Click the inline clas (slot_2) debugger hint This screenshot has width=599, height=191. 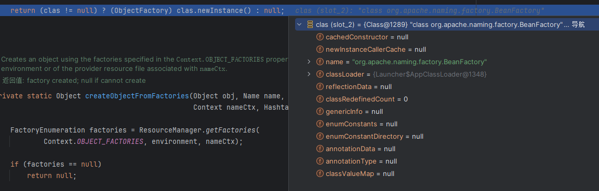point(420,11)
